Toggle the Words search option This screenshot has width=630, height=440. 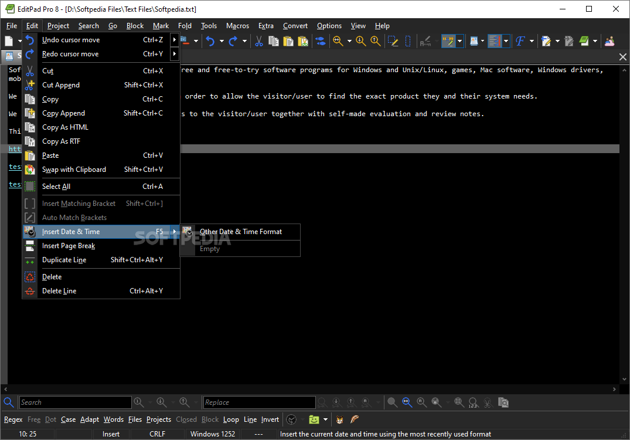[x=114, y=419]
